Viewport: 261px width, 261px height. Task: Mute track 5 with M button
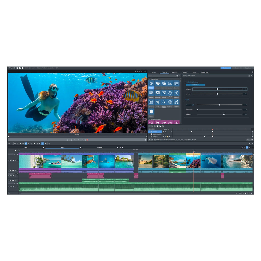10,187
